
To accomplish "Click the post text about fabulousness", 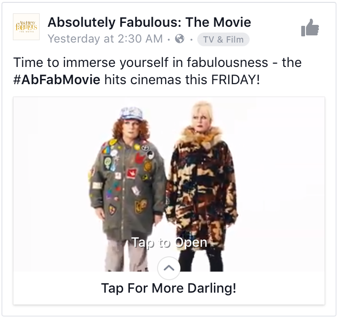I will [x=158, y=71].
